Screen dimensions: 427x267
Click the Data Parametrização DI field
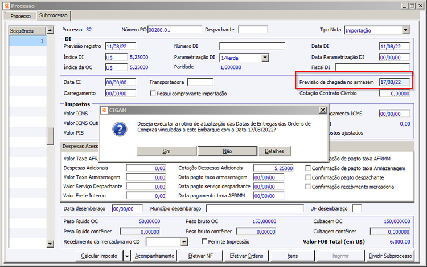tap(395, 58)
